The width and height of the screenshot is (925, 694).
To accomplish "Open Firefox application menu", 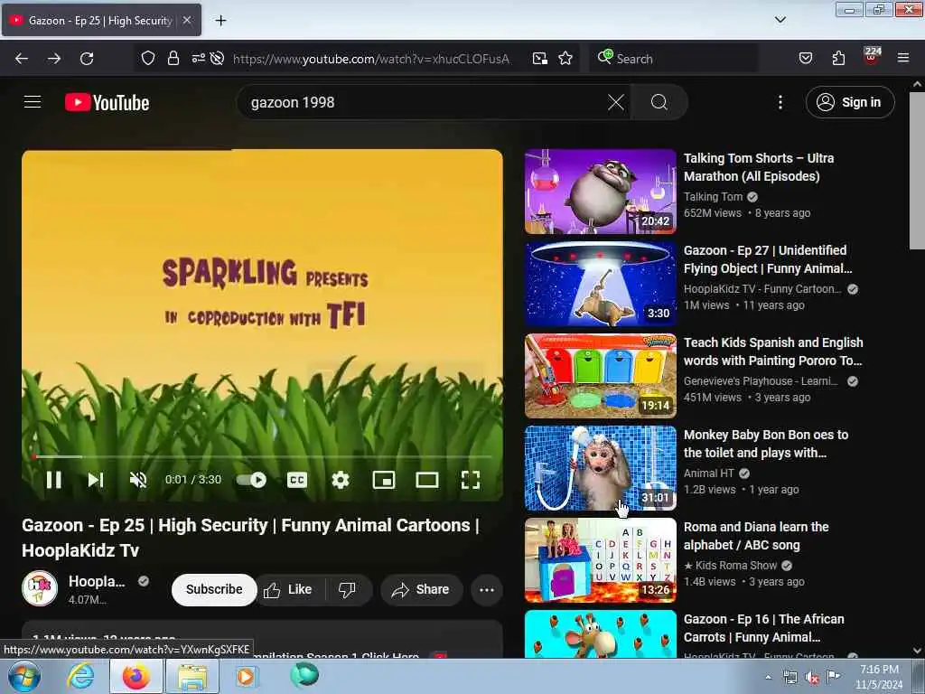I will coord(903,58).
